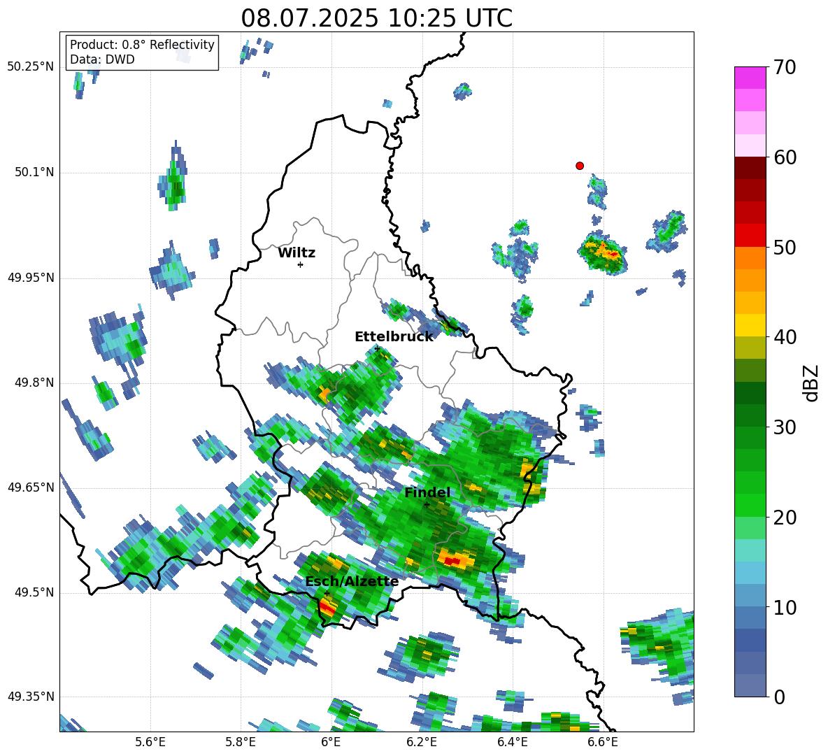828x756 pixels.
Task: Click the Findel city label
Action: point(427,492)
